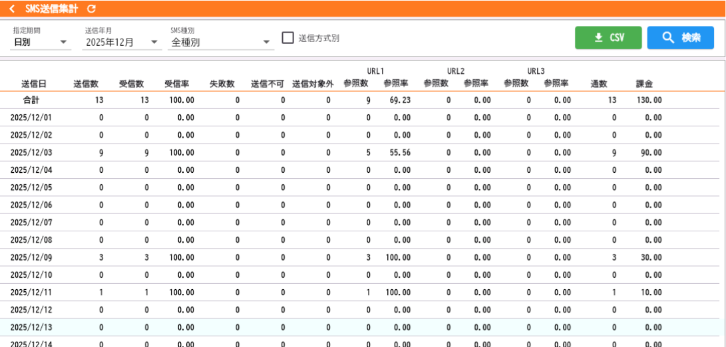Click the 130.00 billing total cell
The image size is (726, 347).
[x=647, y=100]
